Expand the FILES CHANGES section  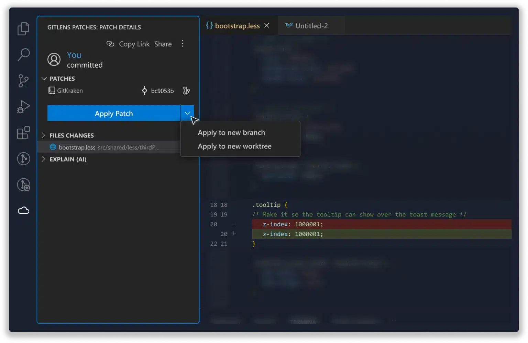[x=44, y=135]
